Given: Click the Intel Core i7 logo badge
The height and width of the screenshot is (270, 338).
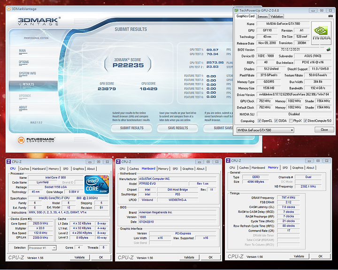Looking at the screenshot, I should (x=97, y=185).
